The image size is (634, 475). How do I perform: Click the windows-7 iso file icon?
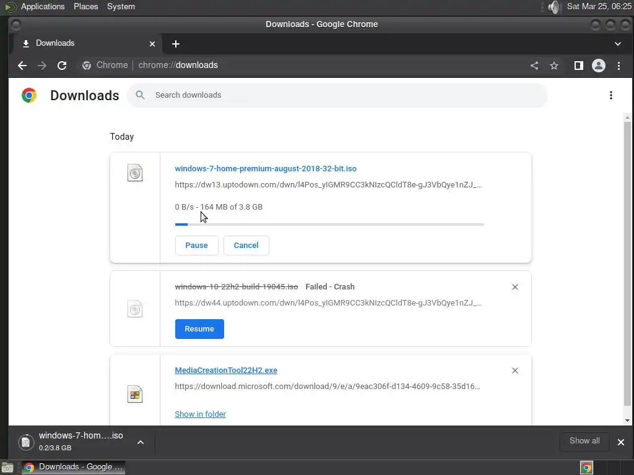(135, 173)
